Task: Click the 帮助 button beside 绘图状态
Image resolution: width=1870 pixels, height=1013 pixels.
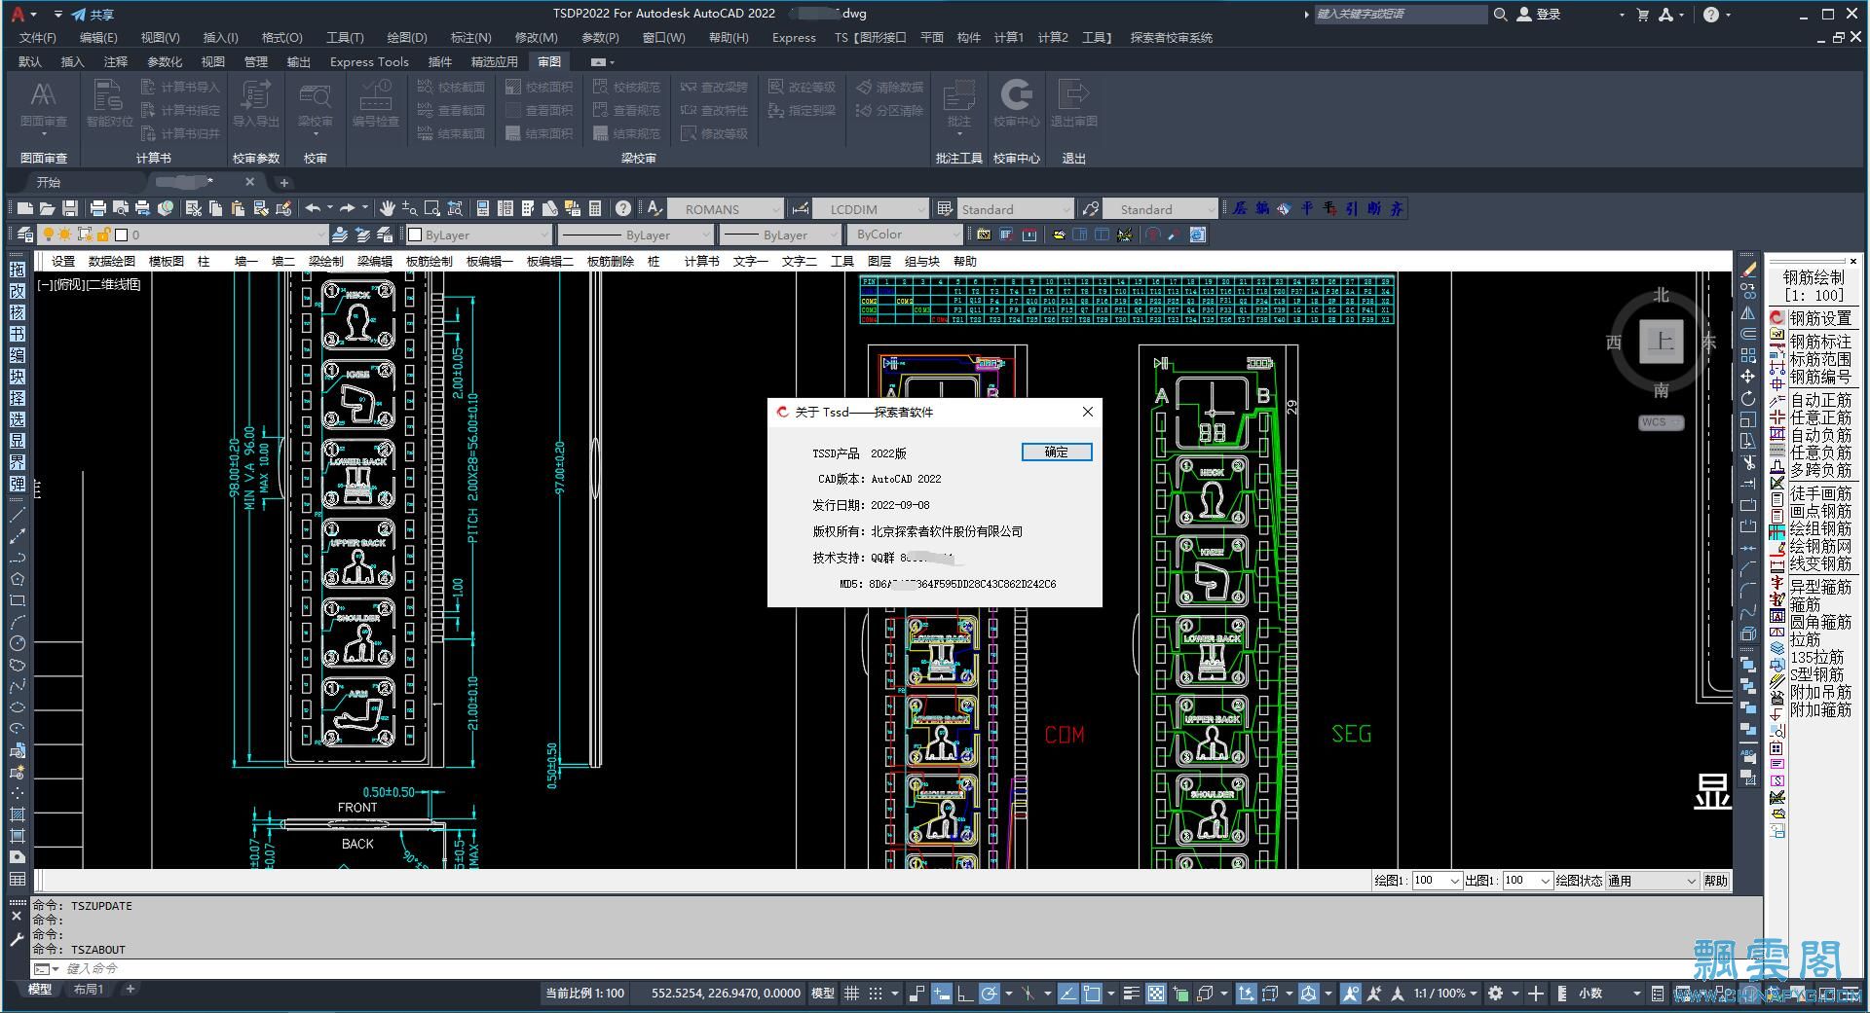Action: click(x=1716, y=881)
